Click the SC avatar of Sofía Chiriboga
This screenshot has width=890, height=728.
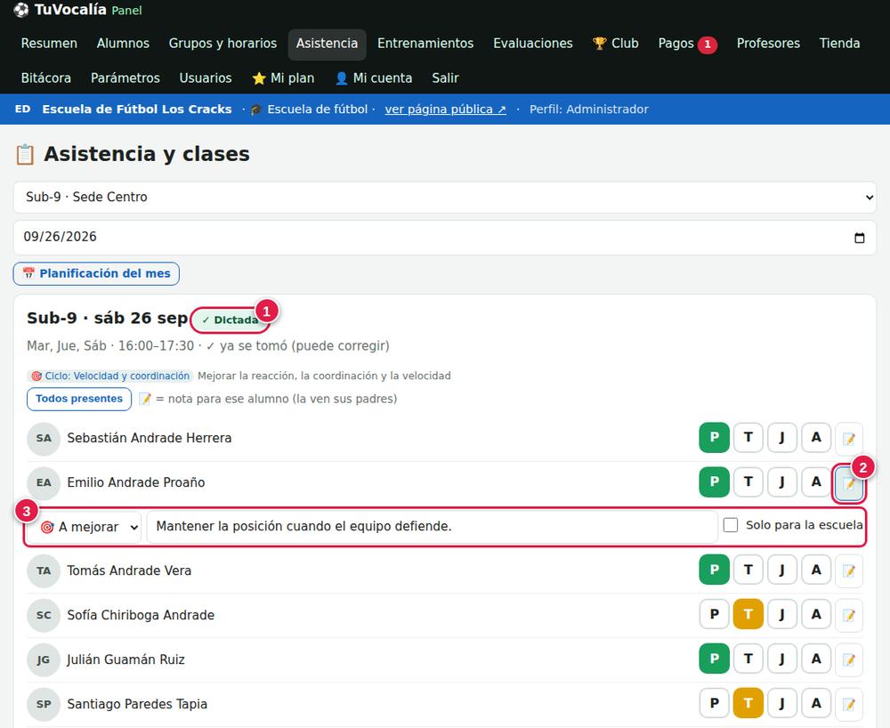coord(44,615)
